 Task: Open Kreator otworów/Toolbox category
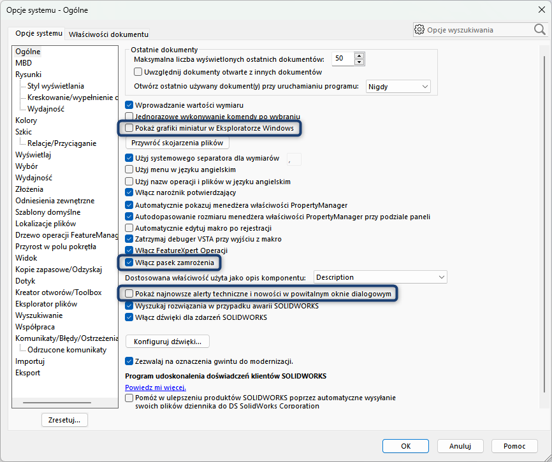click(58, 292)
